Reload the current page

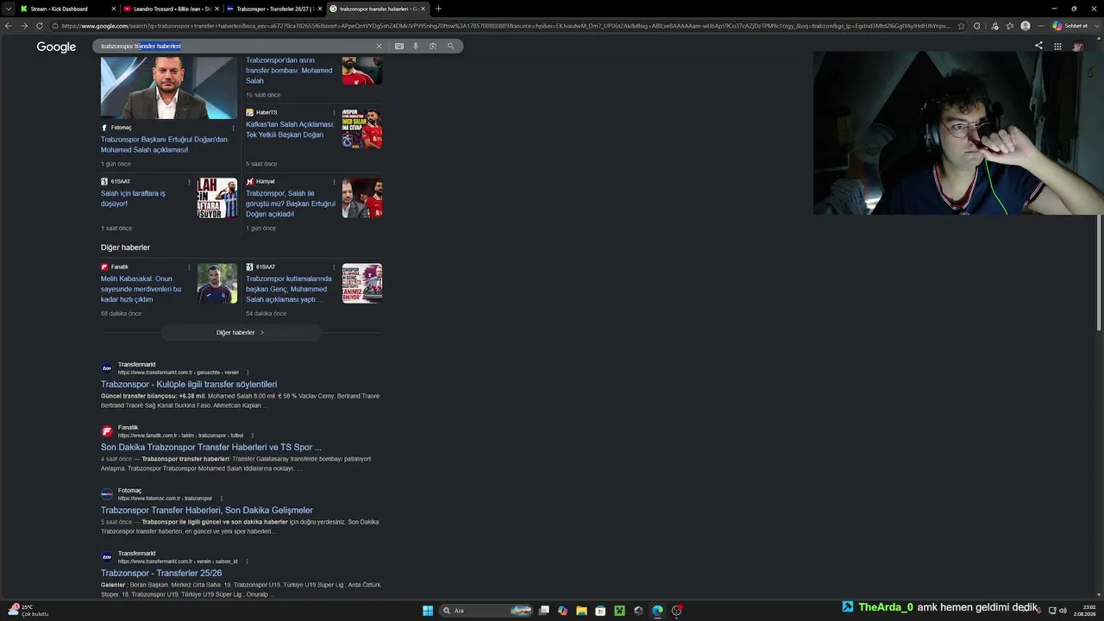click(x=40, y=26)
